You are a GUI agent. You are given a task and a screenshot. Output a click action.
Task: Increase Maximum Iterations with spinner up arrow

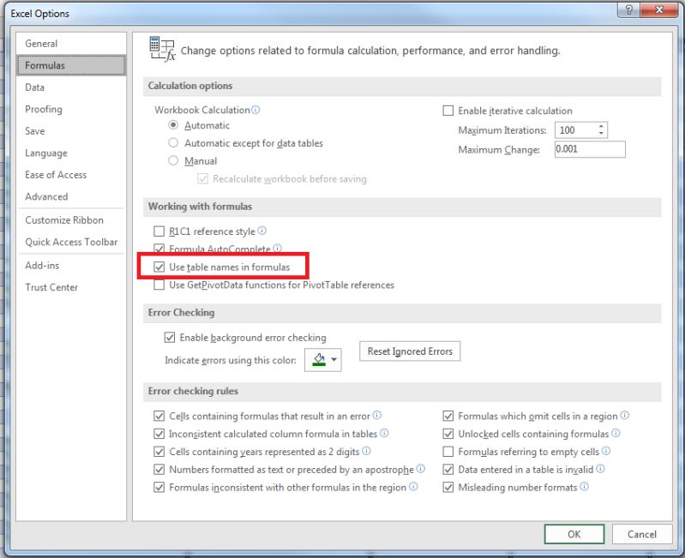[601, 126]
